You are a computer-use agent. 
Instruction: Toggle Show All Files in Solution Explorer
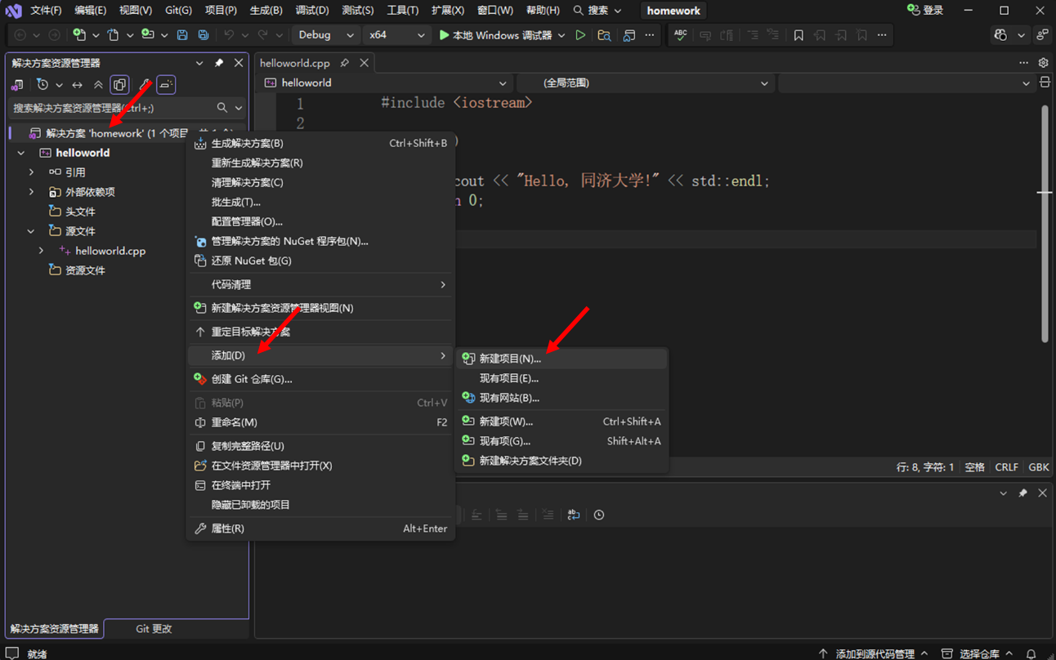coord(120,84)
